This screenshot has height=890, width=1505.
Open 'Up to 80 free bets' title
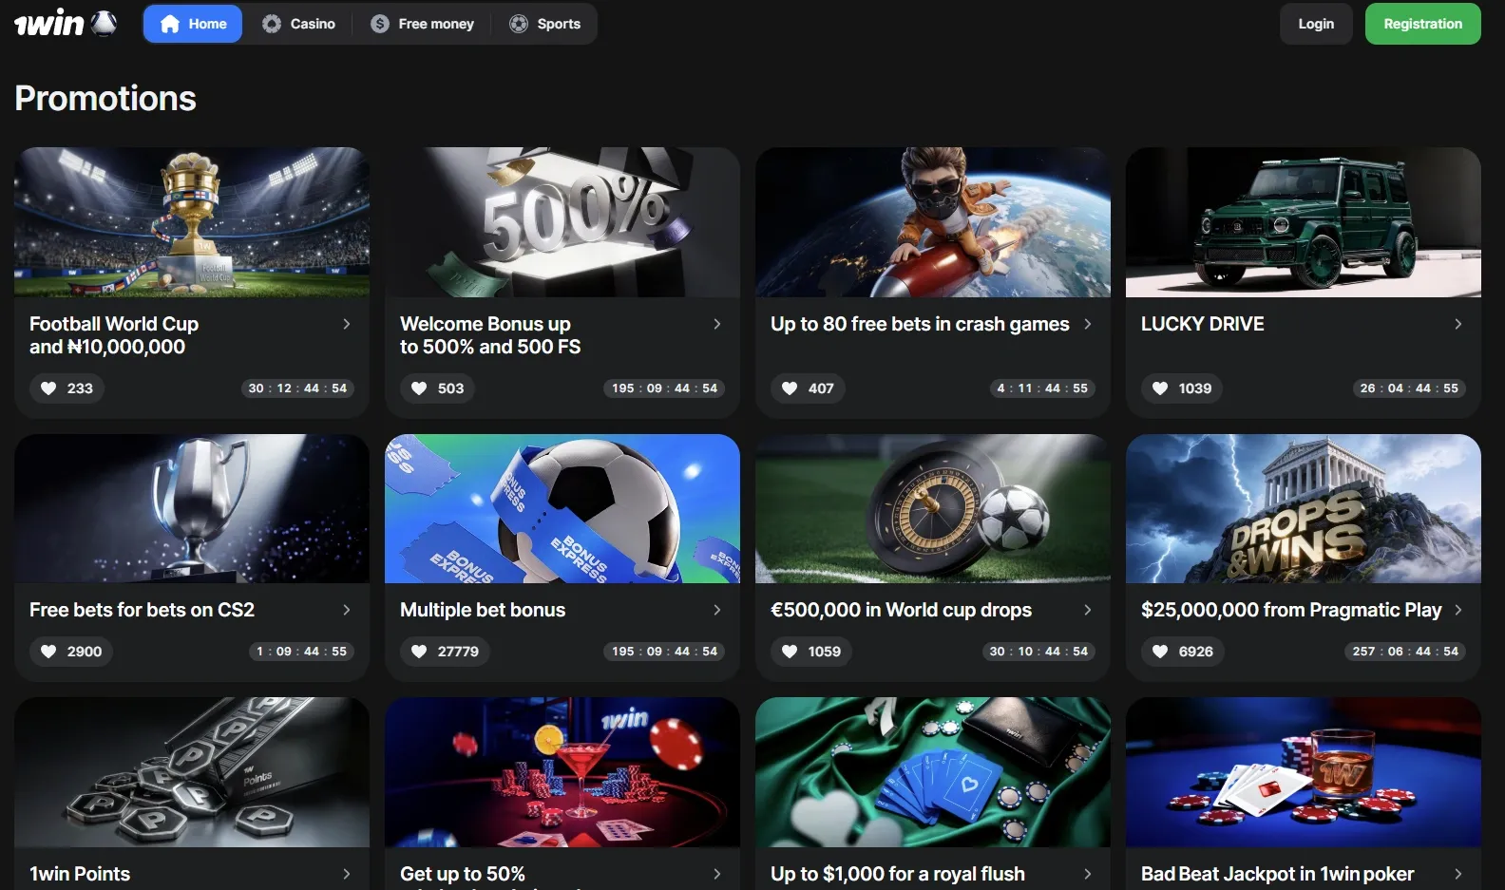tap(920, 324)
